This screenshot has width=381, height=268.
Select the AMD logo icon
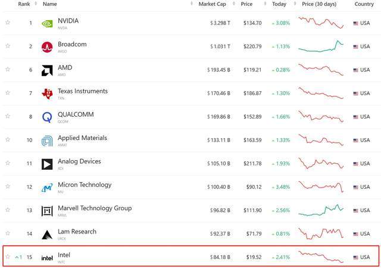click(47, 70)
